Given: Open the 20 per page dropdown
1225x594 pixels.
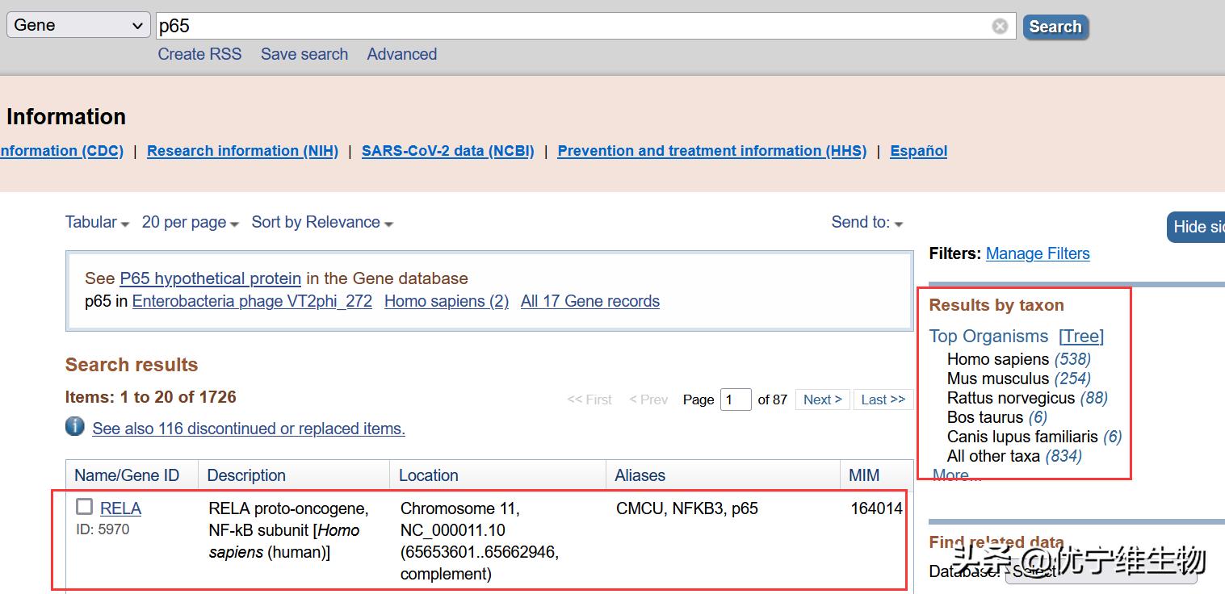Looking at the screenshot, I should click(190, 223).
